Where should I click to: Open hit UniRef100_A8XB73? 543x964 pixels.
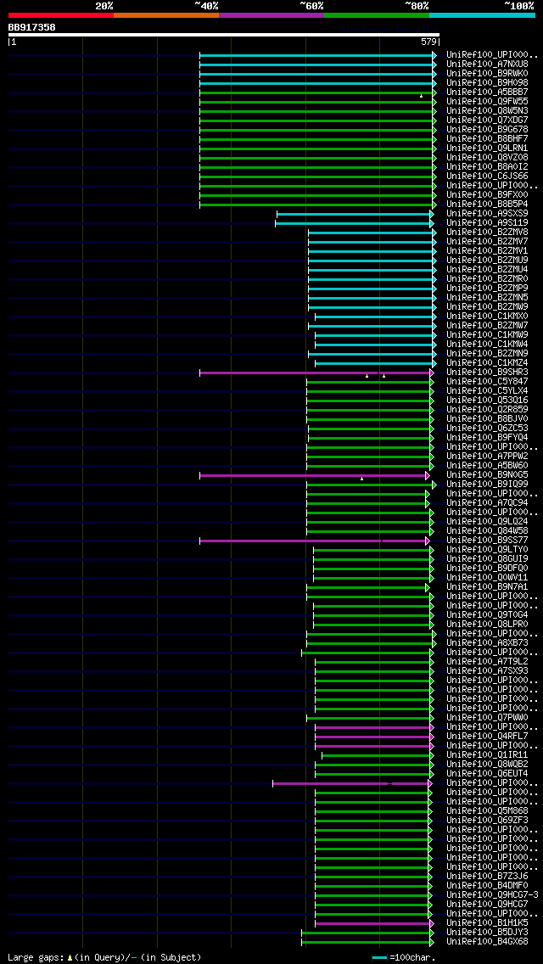(487, 642)
